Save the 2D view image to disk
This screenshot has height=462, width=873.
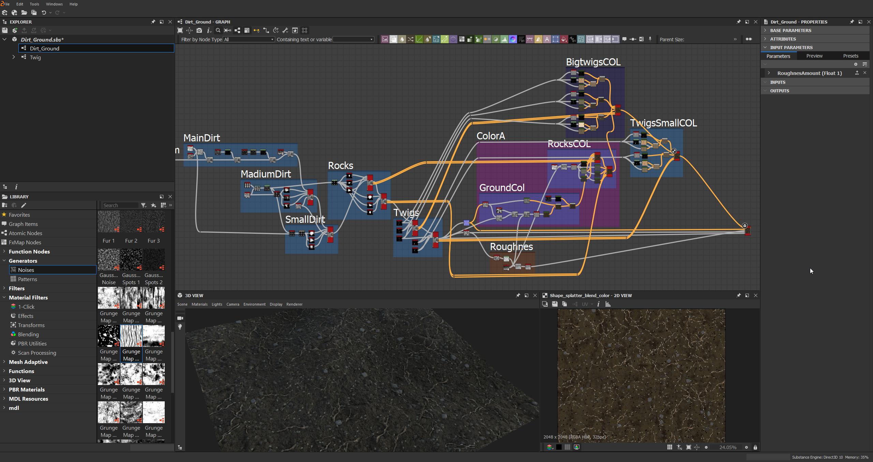554,304
